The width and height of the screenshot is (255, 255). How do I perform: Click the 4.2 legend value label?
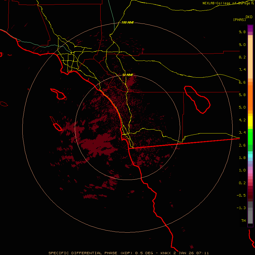click(242, 120)
